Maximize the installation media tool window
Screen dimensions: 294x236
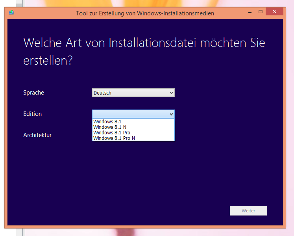pyautogui.click(x=261, y=12)
